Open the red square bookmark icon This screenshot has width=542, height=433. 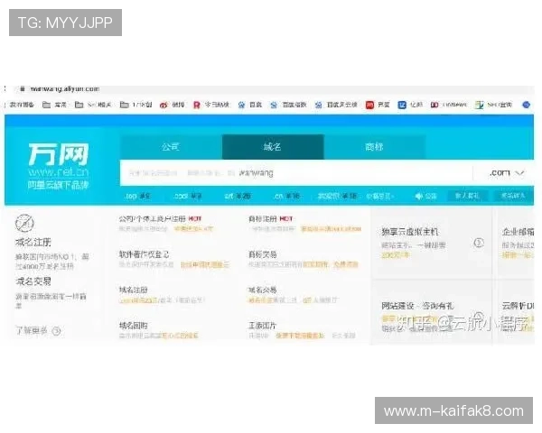(x=369, y=105)
